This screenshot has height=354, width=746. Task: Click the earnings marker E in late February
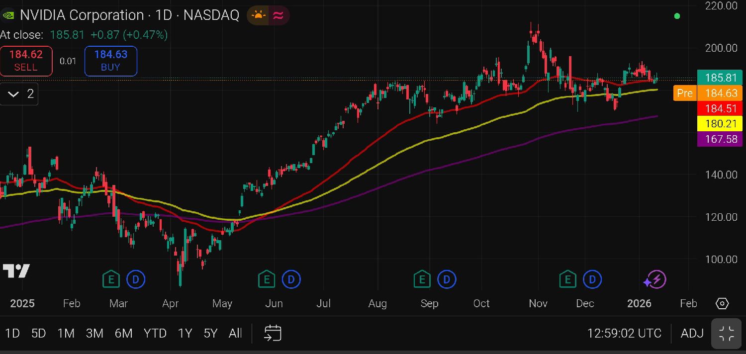point(111,279)
